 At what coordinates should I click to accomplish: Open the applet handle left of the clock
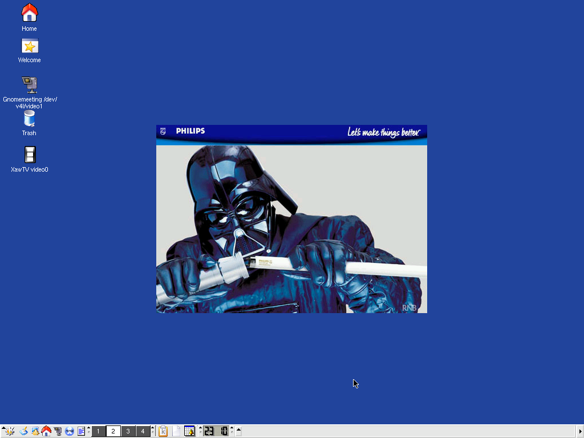pyautogui.click(x=200, y=431)
